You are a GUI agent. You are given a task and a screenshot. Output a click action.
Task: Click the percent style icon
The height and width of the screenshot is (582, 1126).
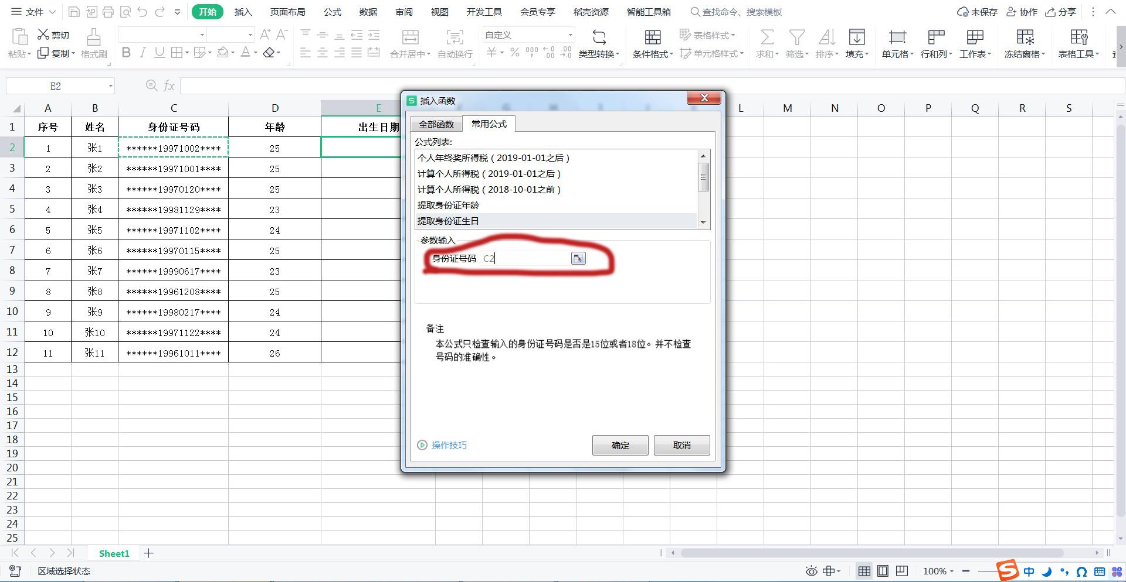[x=514, y=53]
